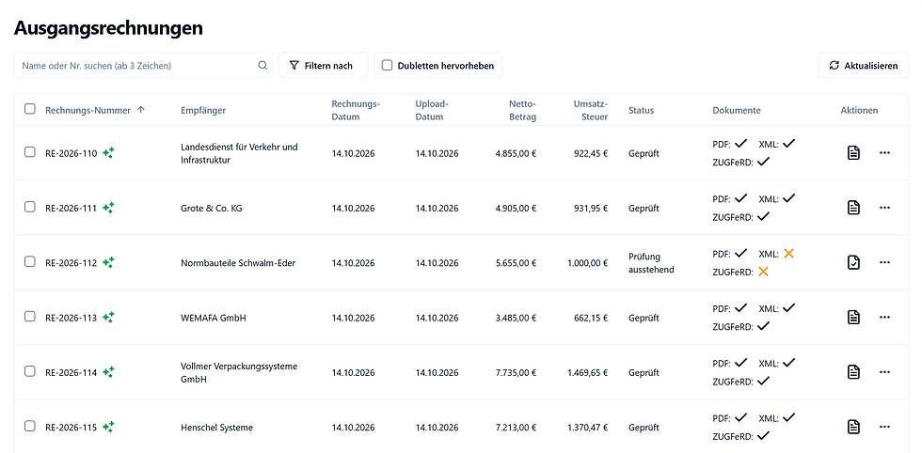Screen dimensions: 922x453
Task: Click the Aktualisieren refresh button
Action: pyautogui.click(x=864, y=65)
